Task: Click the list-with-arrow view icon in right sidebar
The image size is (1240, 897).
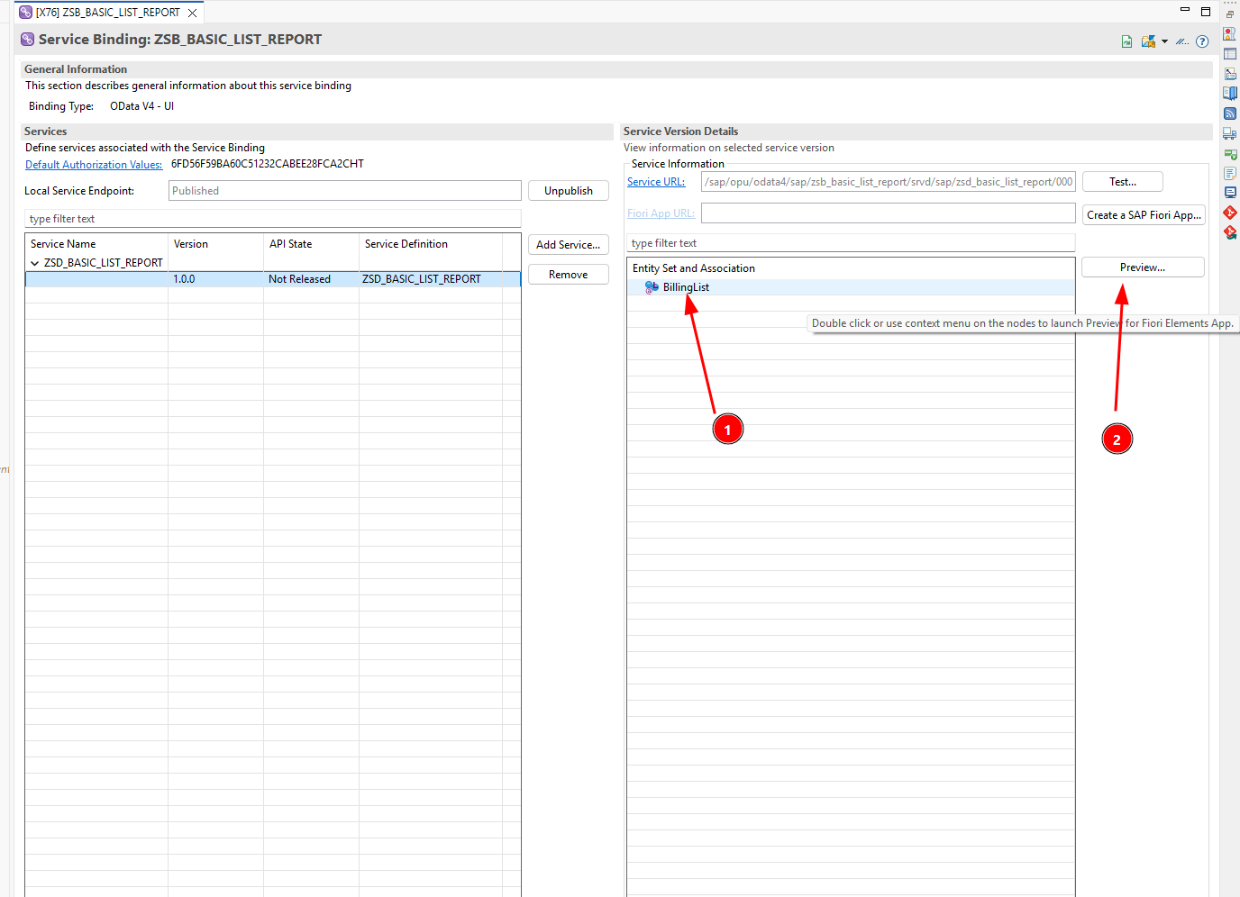Action: pyautogui.click(x=1230, y=74)
